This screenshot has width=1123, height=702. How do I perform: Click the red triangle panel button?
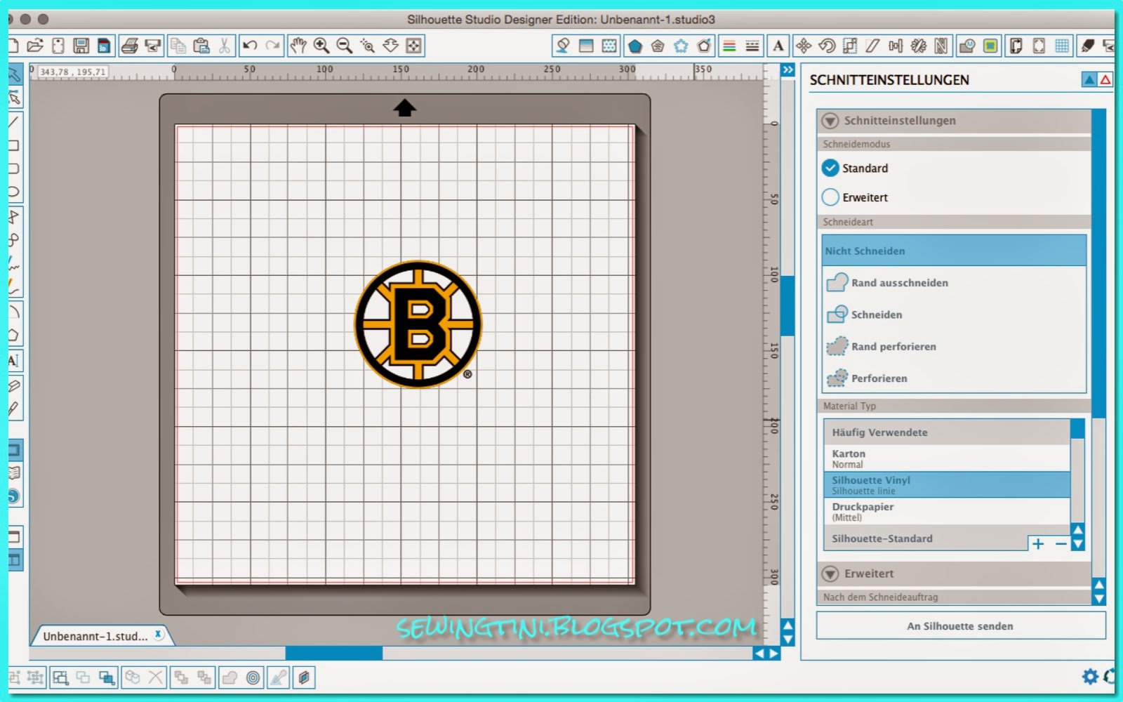(x=1105, y=80)
